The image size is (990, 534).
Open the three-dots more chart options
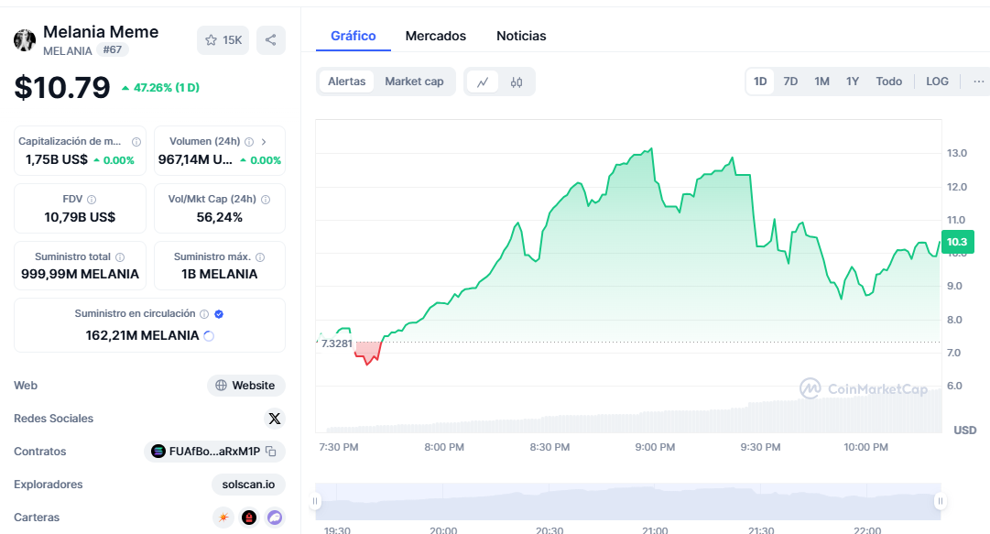point(978,82)
